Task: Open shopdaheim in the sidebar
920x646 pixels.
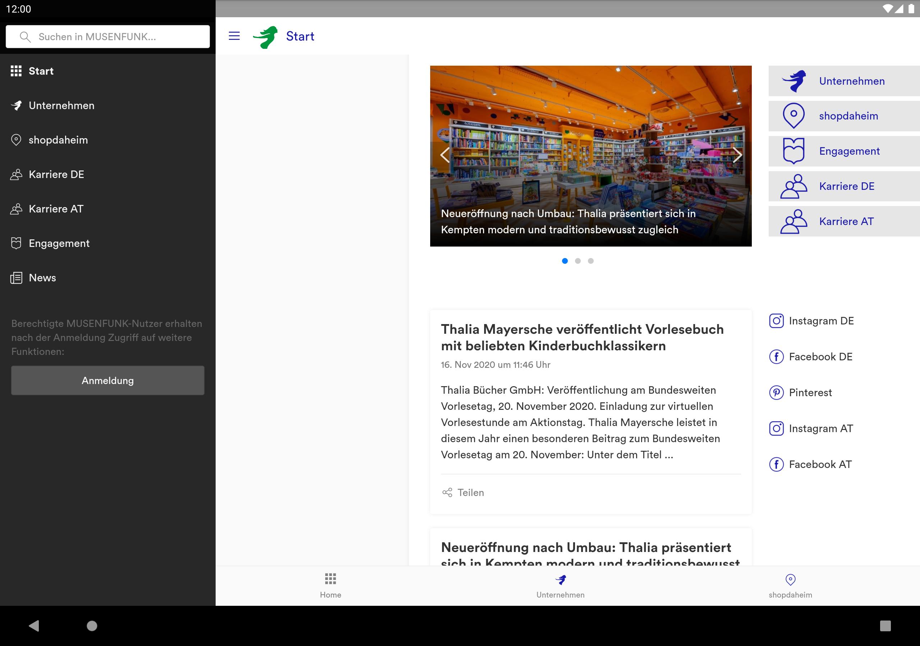Action: [108, 140]
